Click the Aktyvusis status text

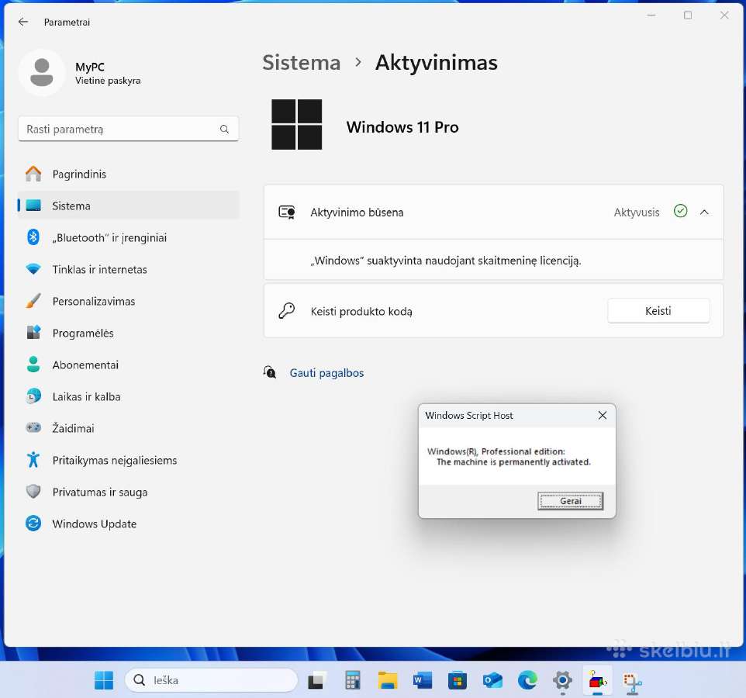coord(637,213)
